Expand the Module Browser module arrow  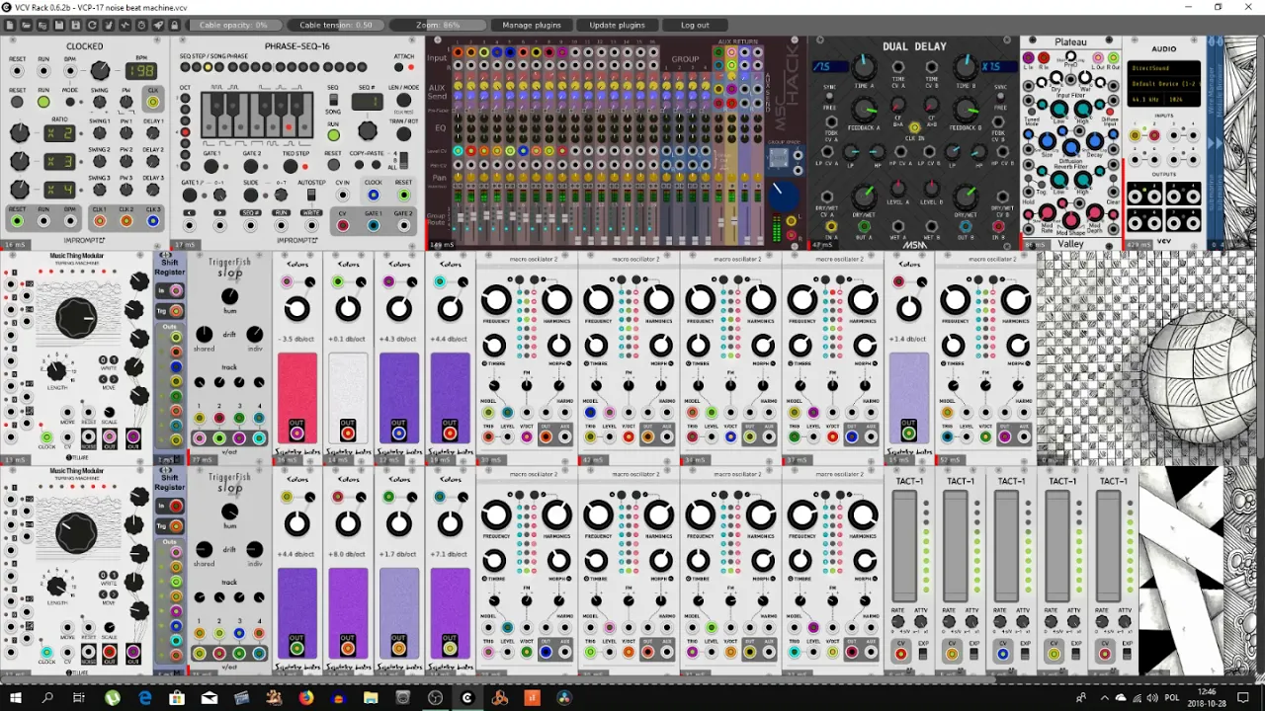tap(1219, 143)
